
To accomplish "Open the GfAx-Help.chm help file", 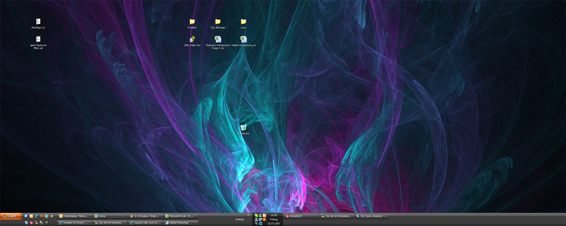I will [192, 39].
